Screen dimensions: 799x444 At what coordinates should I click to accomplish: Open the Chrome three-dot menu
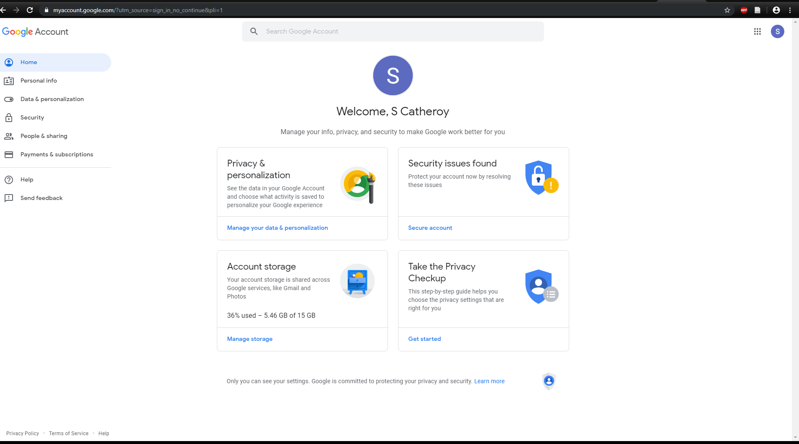[x=790, y=10]
